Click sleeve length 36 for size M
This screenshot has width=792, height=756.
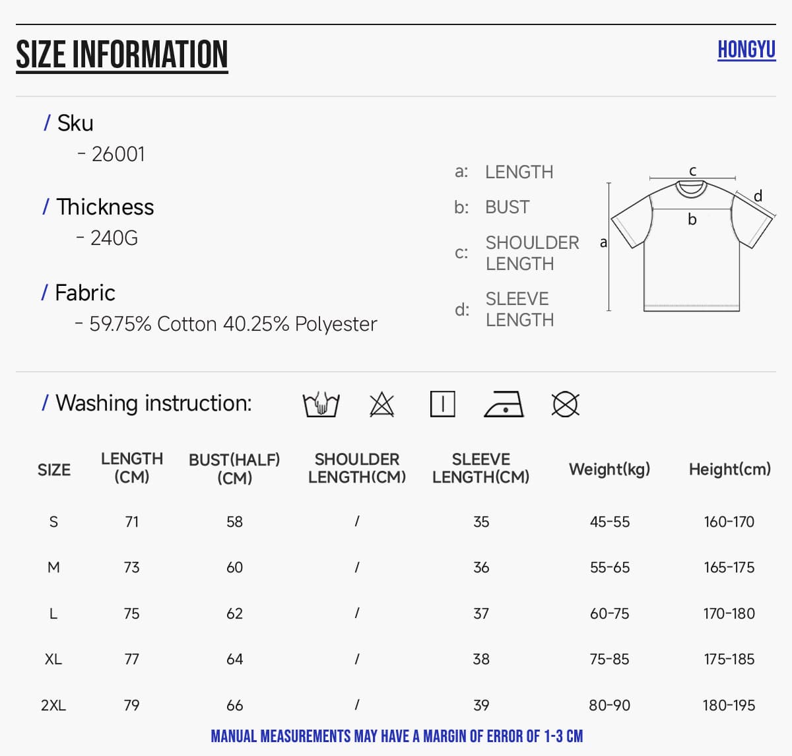pos(481,567)
